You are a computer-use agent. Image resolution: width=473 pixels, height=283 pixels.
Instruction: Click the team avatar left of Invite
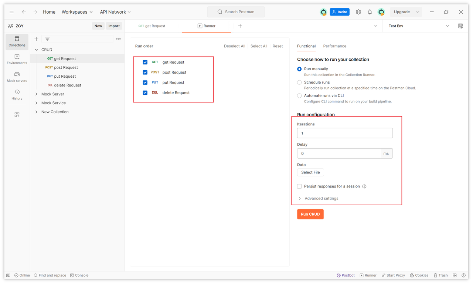[x=323, y=12]
